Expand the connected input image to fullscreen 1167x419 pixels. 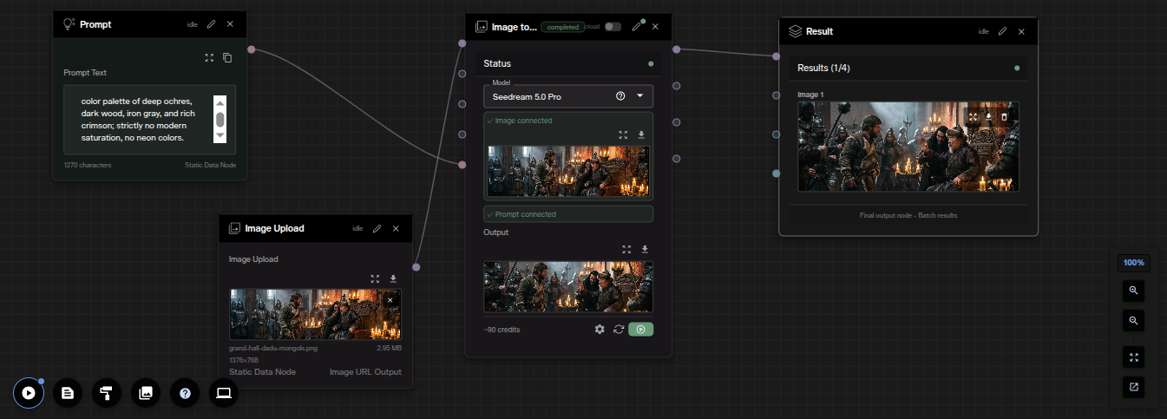point(623,135)
